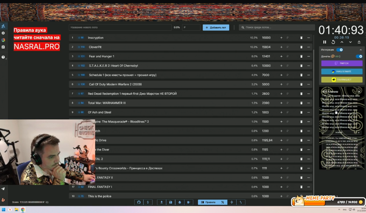Click the money bag icon in bottom toolbar

[x=180, y=202]
